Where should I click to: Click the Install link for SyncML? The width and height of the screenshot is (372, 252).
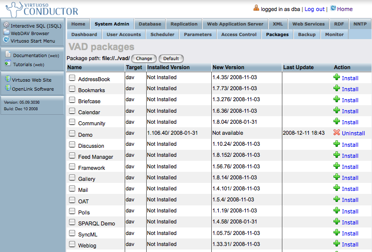(350, 233)
